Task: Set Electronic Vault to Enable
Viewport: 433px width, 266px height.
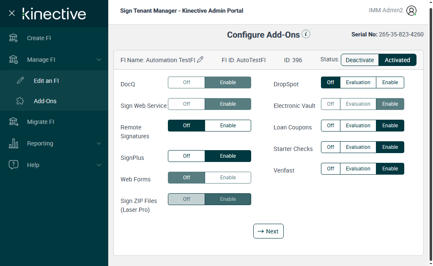Action: [390, 104]
